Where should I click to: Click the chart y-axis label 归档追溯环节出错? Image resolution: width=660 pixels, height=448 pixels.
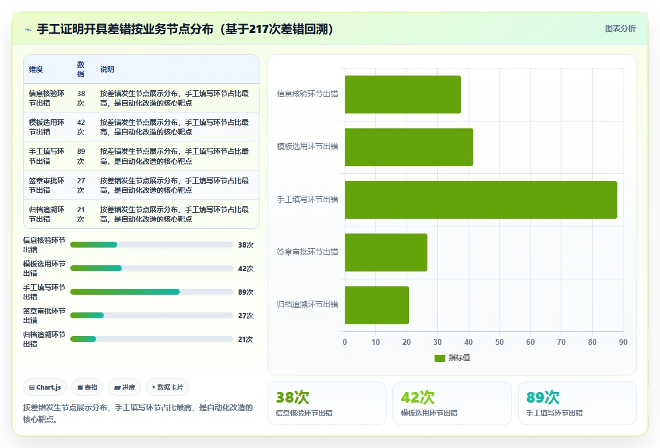pyautogui.click(x=307, y=304)
